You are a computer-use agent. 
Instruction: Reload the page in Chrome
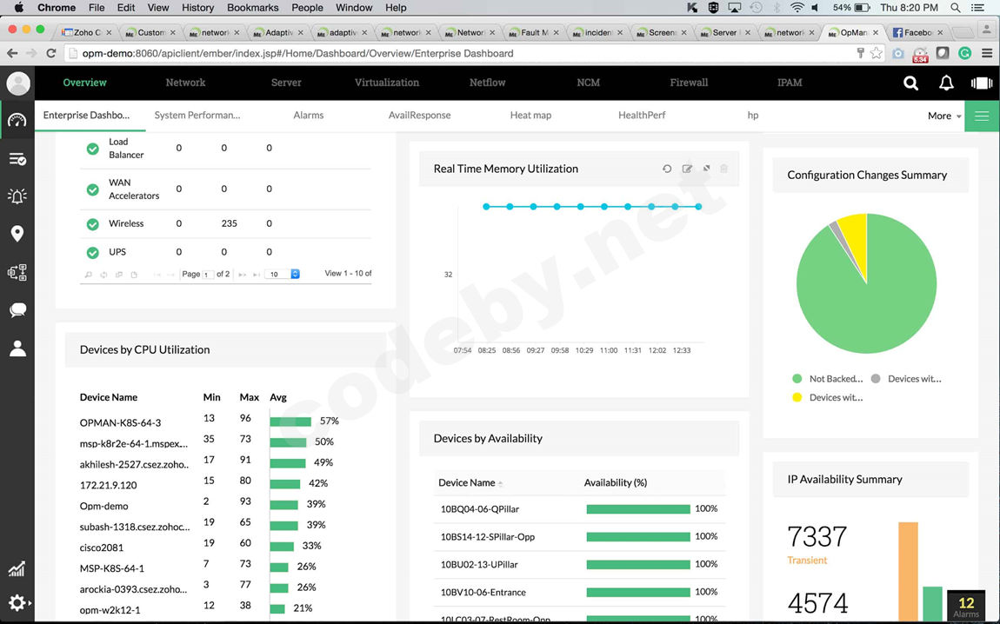click(x=51, y=54)
